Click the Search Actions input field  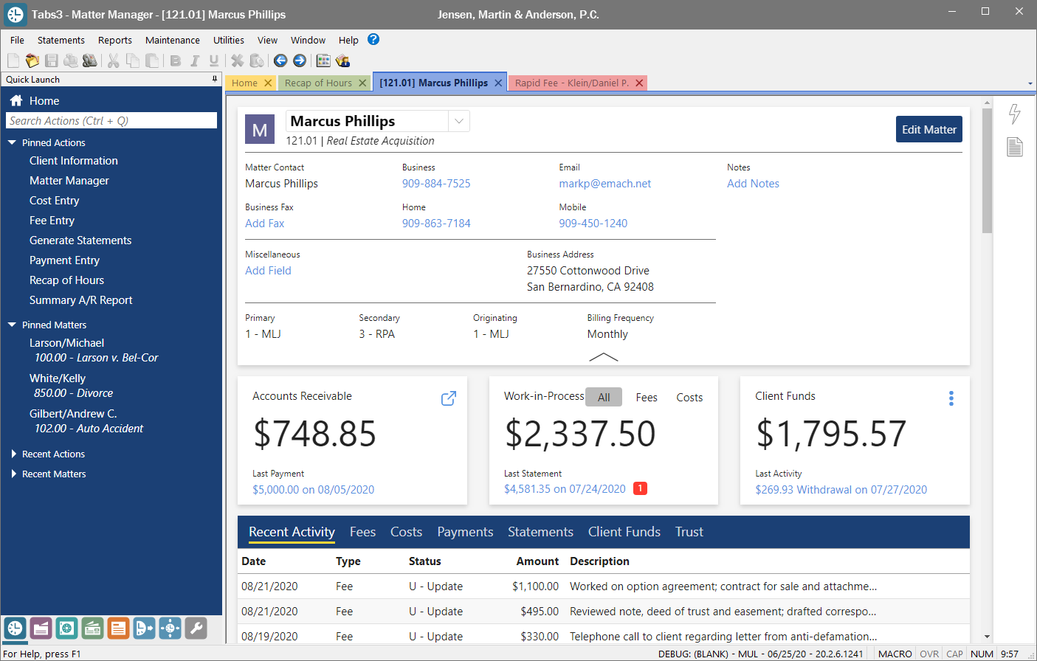pos(111,120)
